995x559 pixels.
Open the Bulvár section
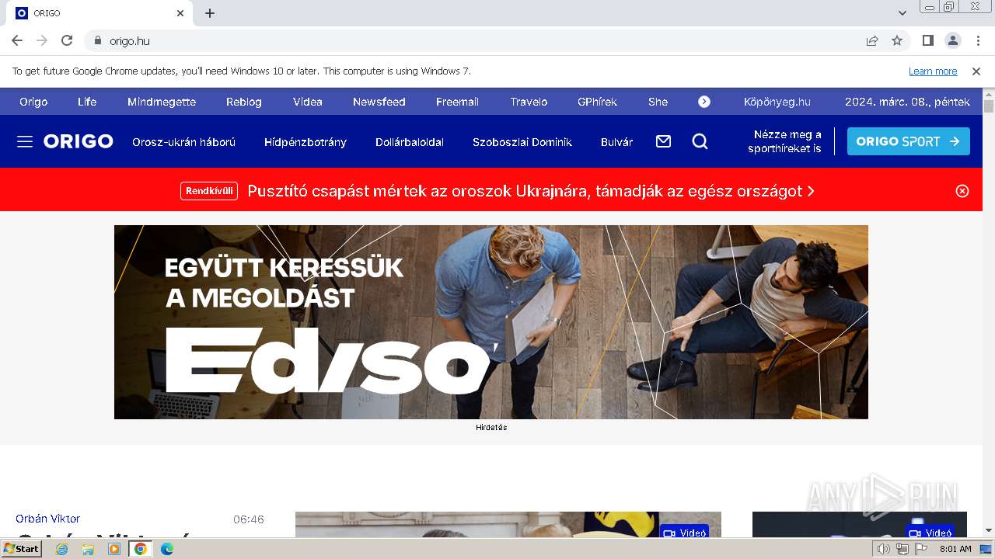coord(617,142)
